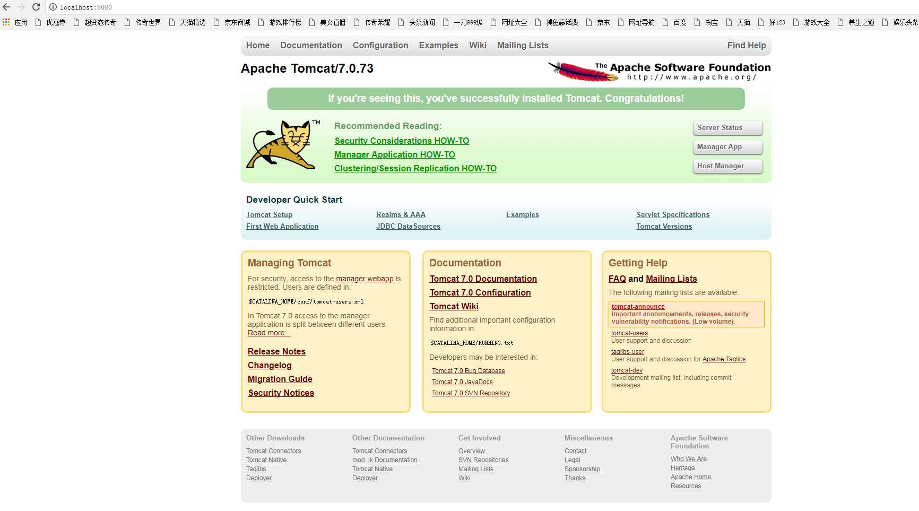Open Tomcat 7.0 Configuration link
Image resolution: width=919 pixels, height=511 pixels.
pos(480,292)
